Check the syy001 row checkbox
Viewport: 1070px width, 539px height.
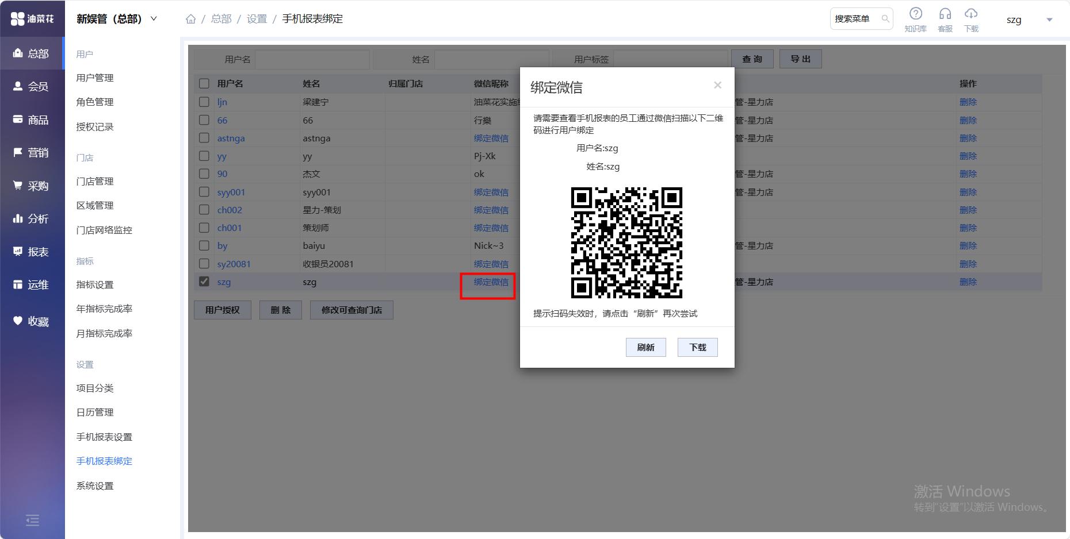click(x=204, y=192)
